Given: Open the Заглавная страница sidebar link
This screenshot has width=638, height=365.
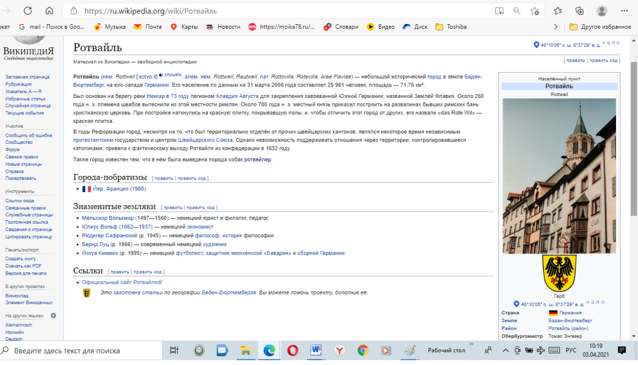Looking at the screenshot, I should pos(27,77).
